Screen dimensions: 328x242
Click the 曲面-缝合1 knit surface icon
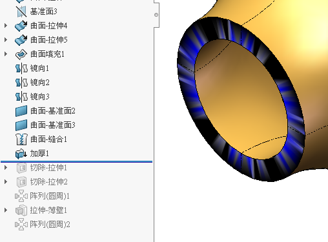pos(21,139)
